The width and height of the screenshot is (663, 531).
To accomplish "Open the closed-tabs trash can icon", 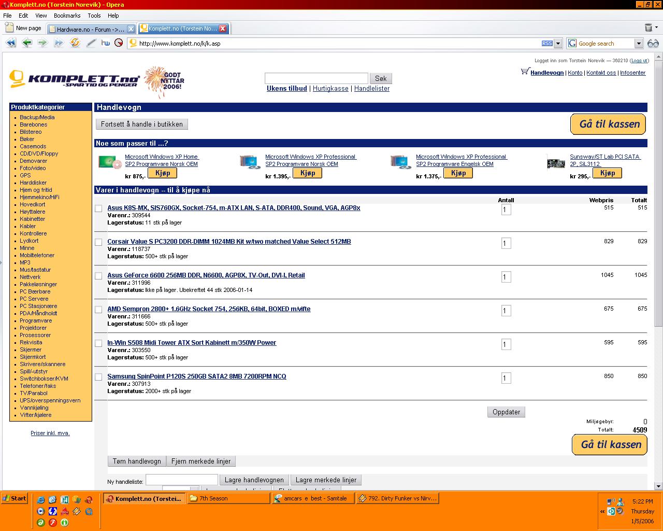I will pos(648,27).
